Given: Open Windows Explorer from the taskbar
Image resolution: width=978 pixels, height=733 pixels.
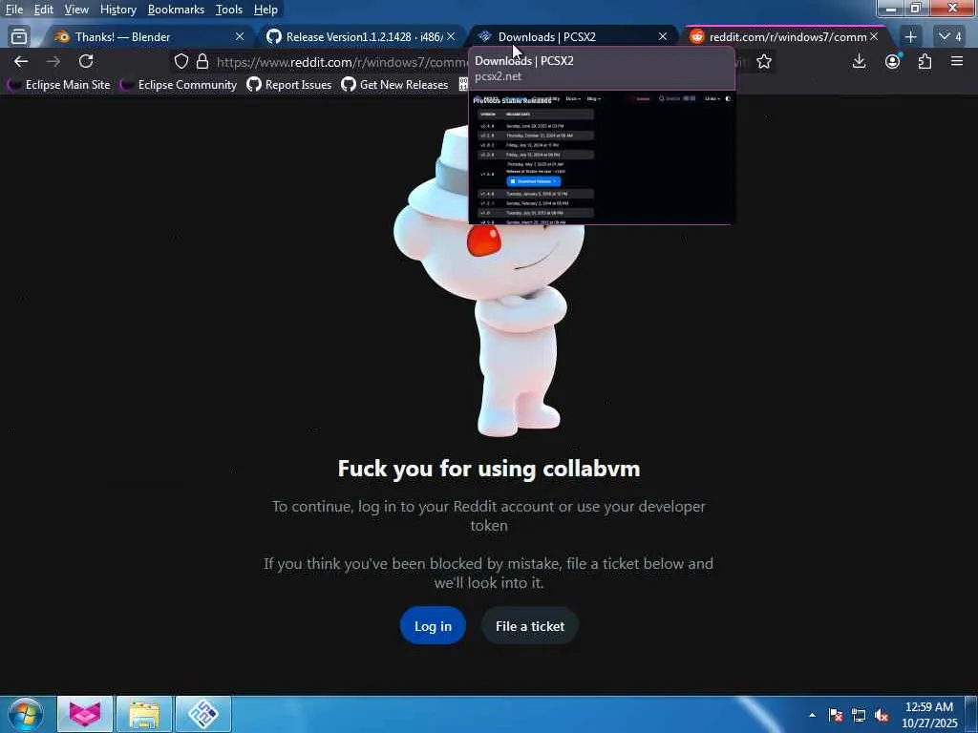Looking at the screenshot, I should pyautogui.click(x=144, y=714).
